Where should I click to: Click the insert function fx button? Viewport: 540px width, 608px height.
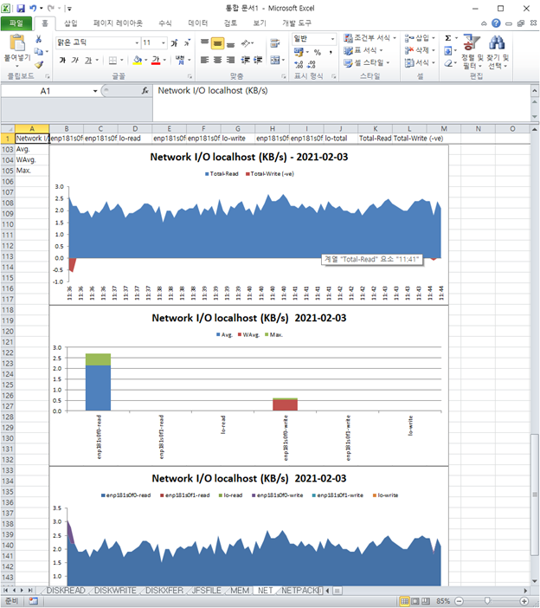145,91
